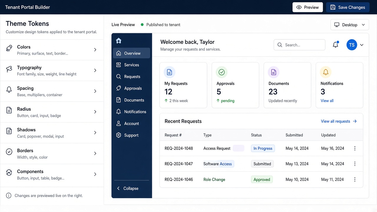Click the Search input field
Viewport: 377px width, 212px height.
(x=300, y=45)
